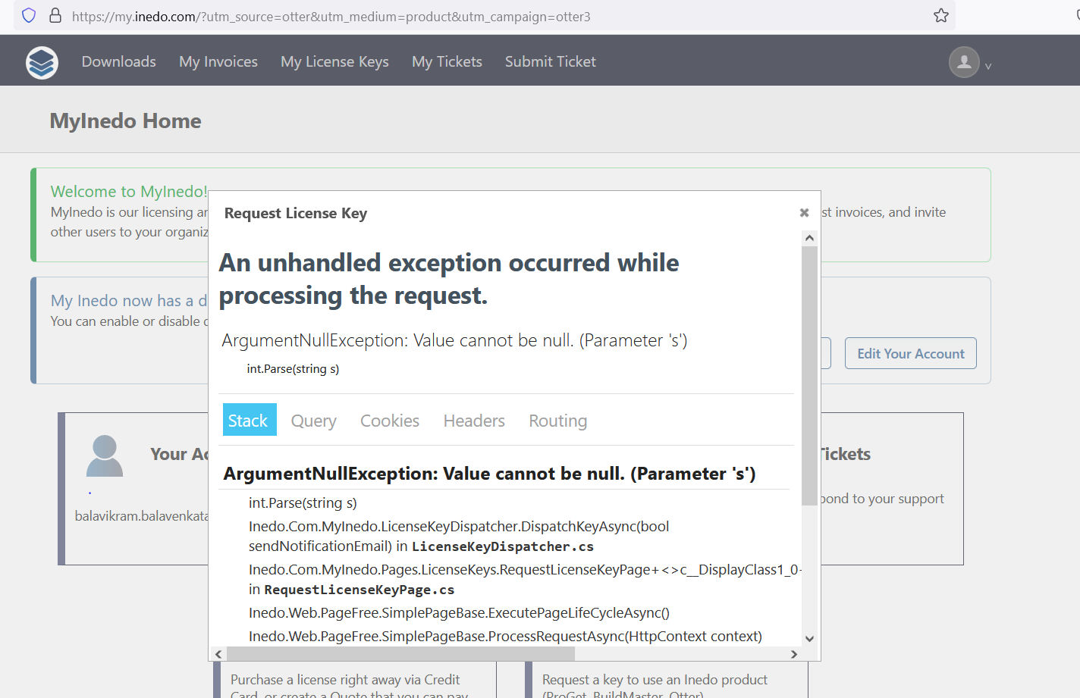Open Submit Ticket page
1080x698 pixels.
[551, 61]
